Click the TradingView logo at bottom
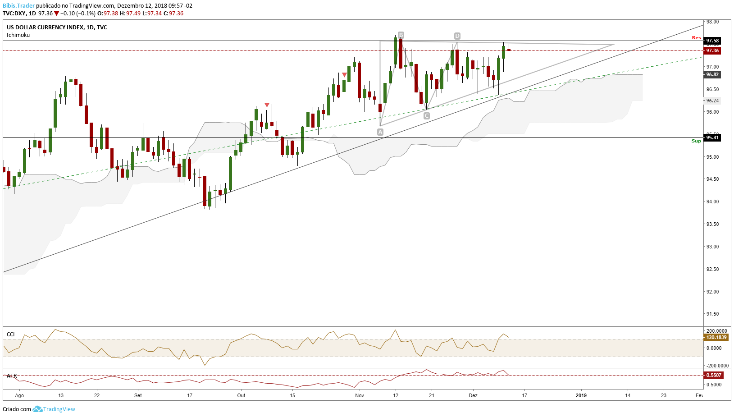The width and height of the screenshot is (734, 417). pyautogui.click(x=37, y=409)
